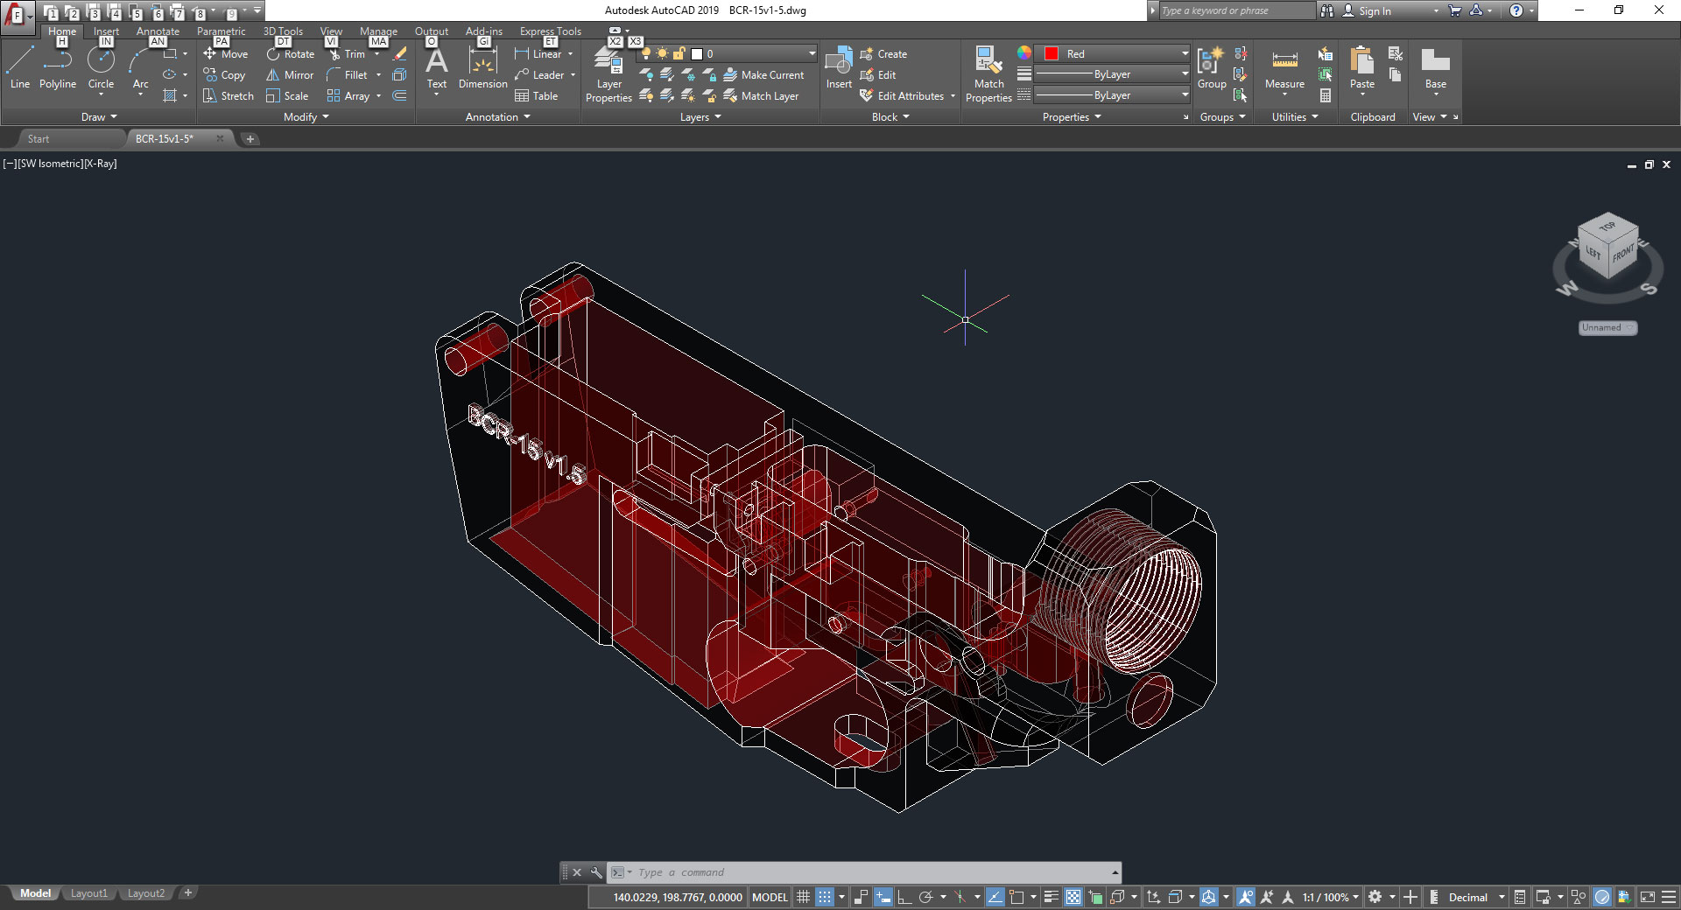The height and width of the screenshot is (910, 1681).
Task: Switch to the Annotate ribbon tab
Action: pyautogui.click(x=158, y=31)
